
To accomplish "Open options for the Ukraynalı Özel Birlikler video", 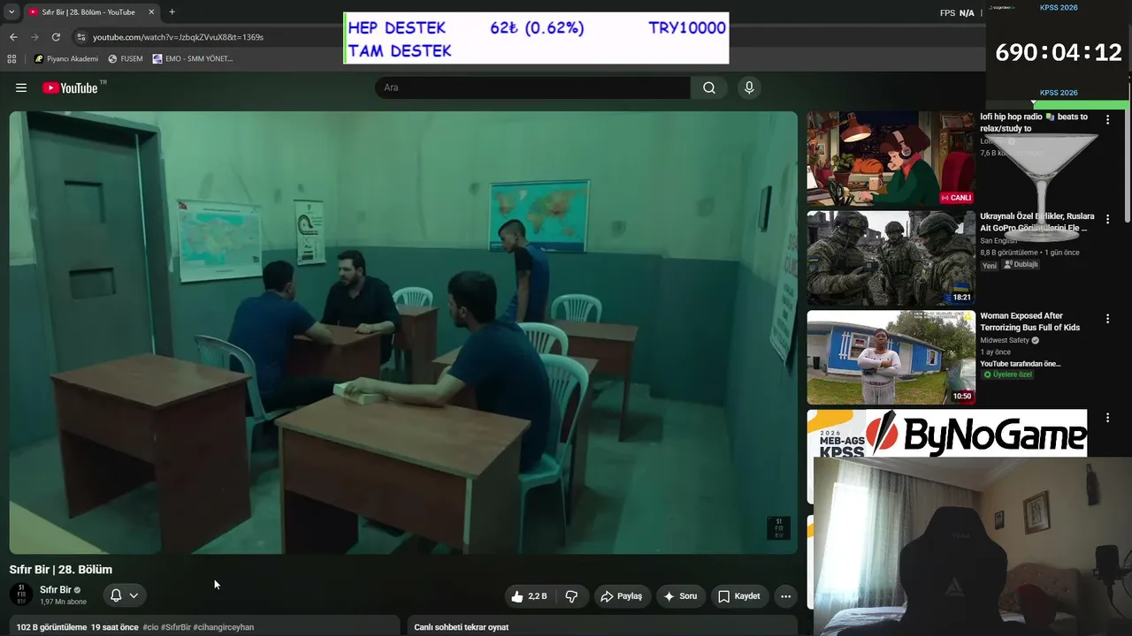I will [x=1107, y=219].
